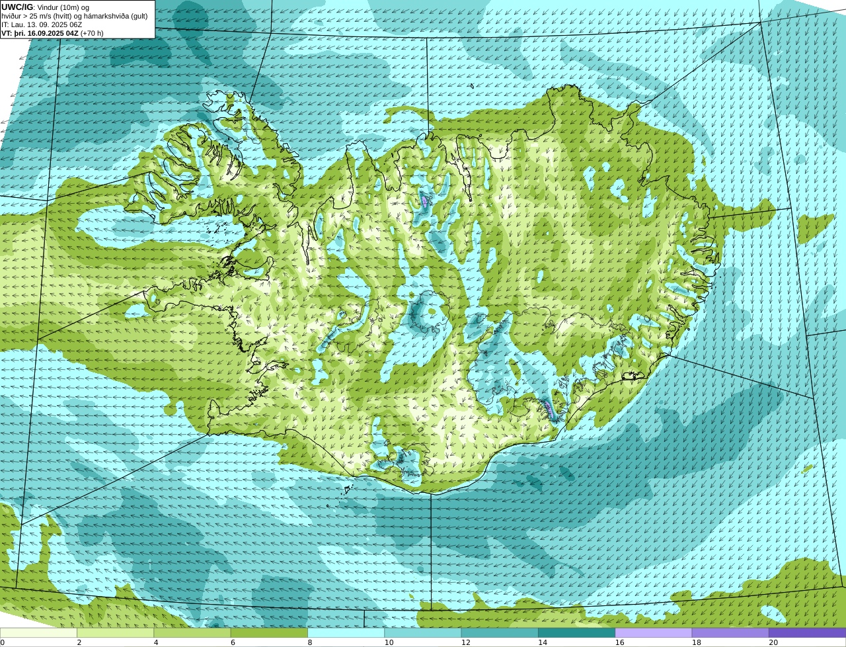
Task: Click the "VT: þri. 16.09.2025 04Z (+70 h)" line
Action: tap(52, 33)
